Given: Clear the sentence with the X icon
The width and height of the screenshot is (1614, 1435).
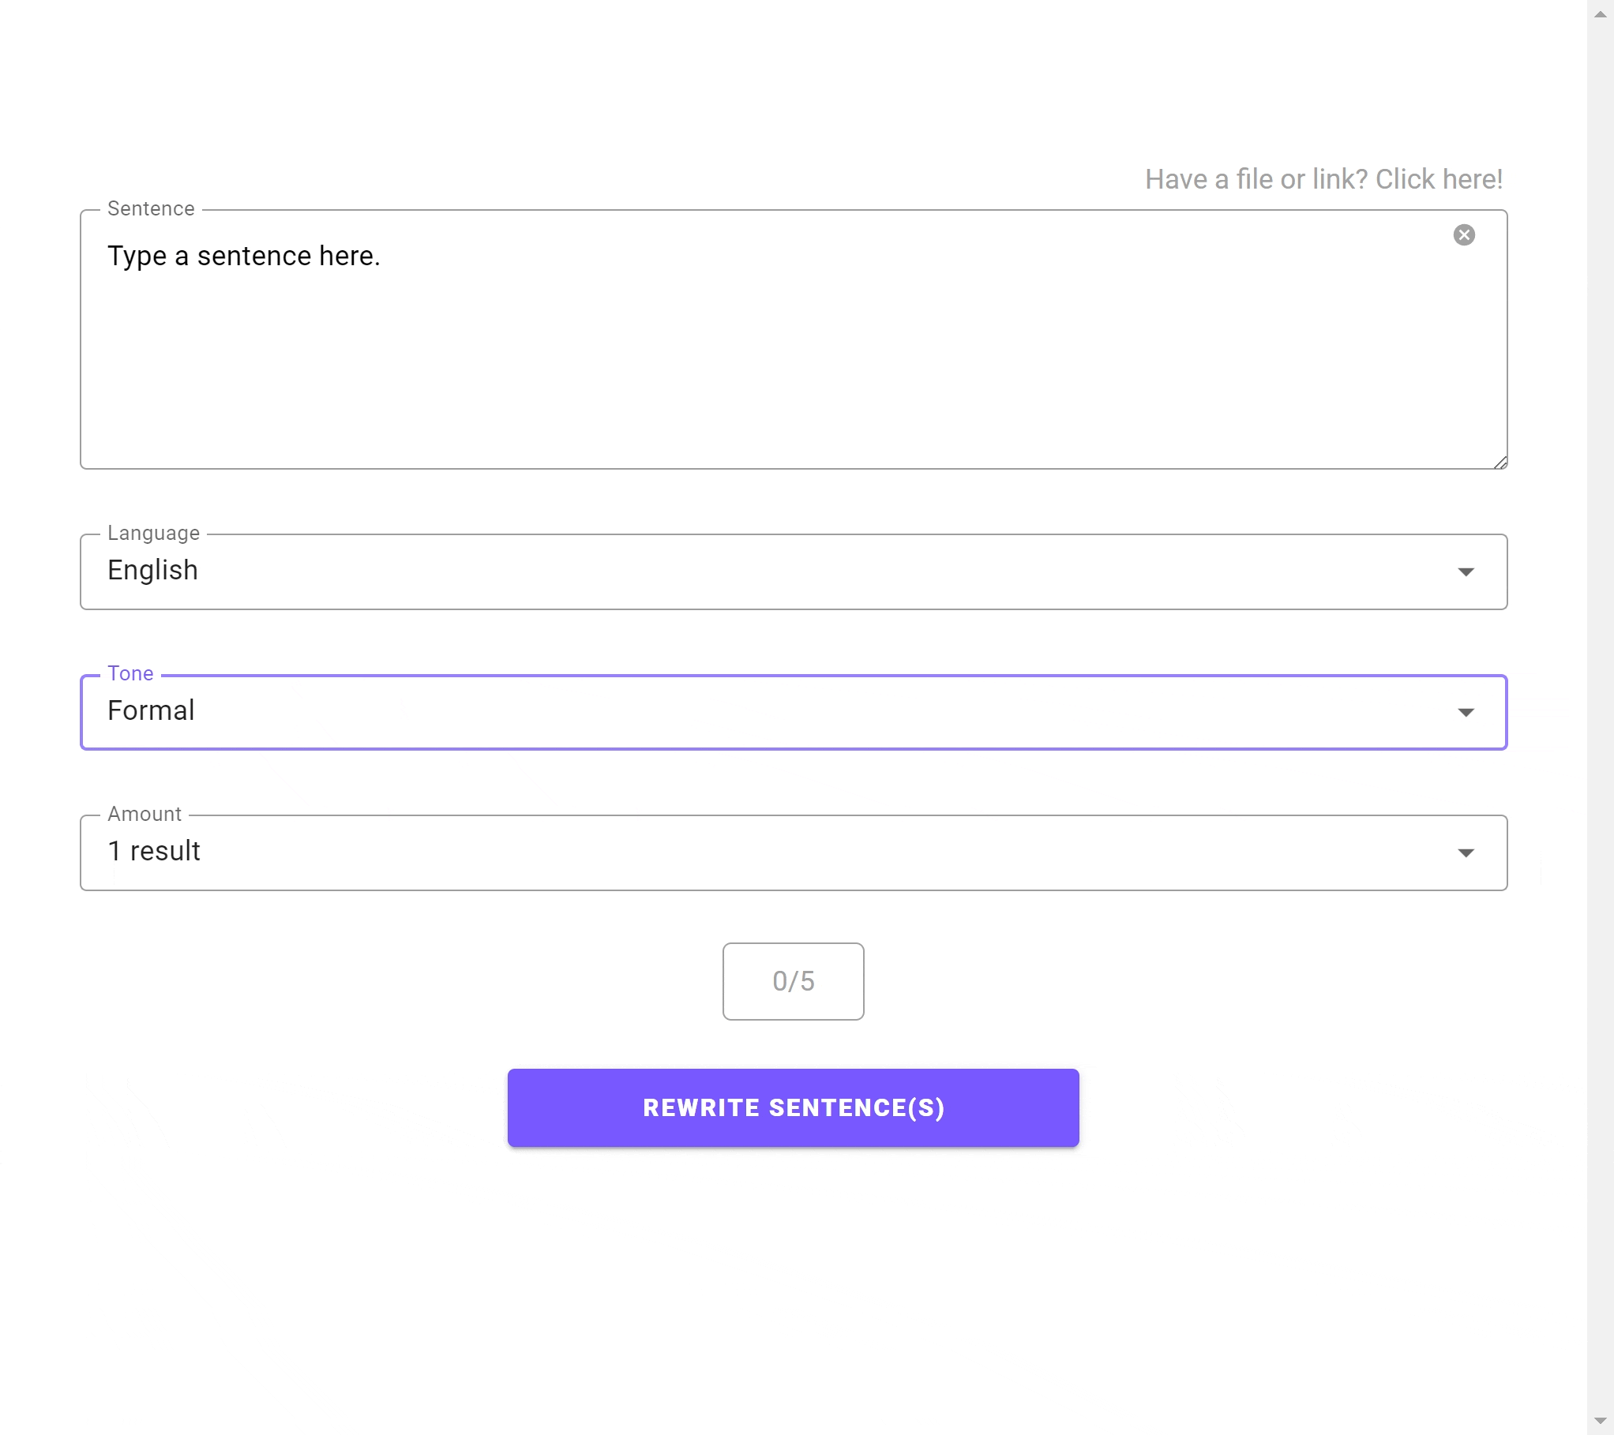Looking at the screenshot, I should [1463, 235].
